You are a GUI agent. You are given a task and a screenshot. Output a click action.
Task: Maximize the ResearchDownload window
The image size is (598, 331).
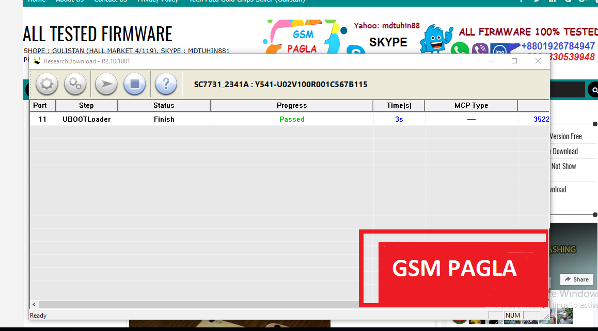514,61
